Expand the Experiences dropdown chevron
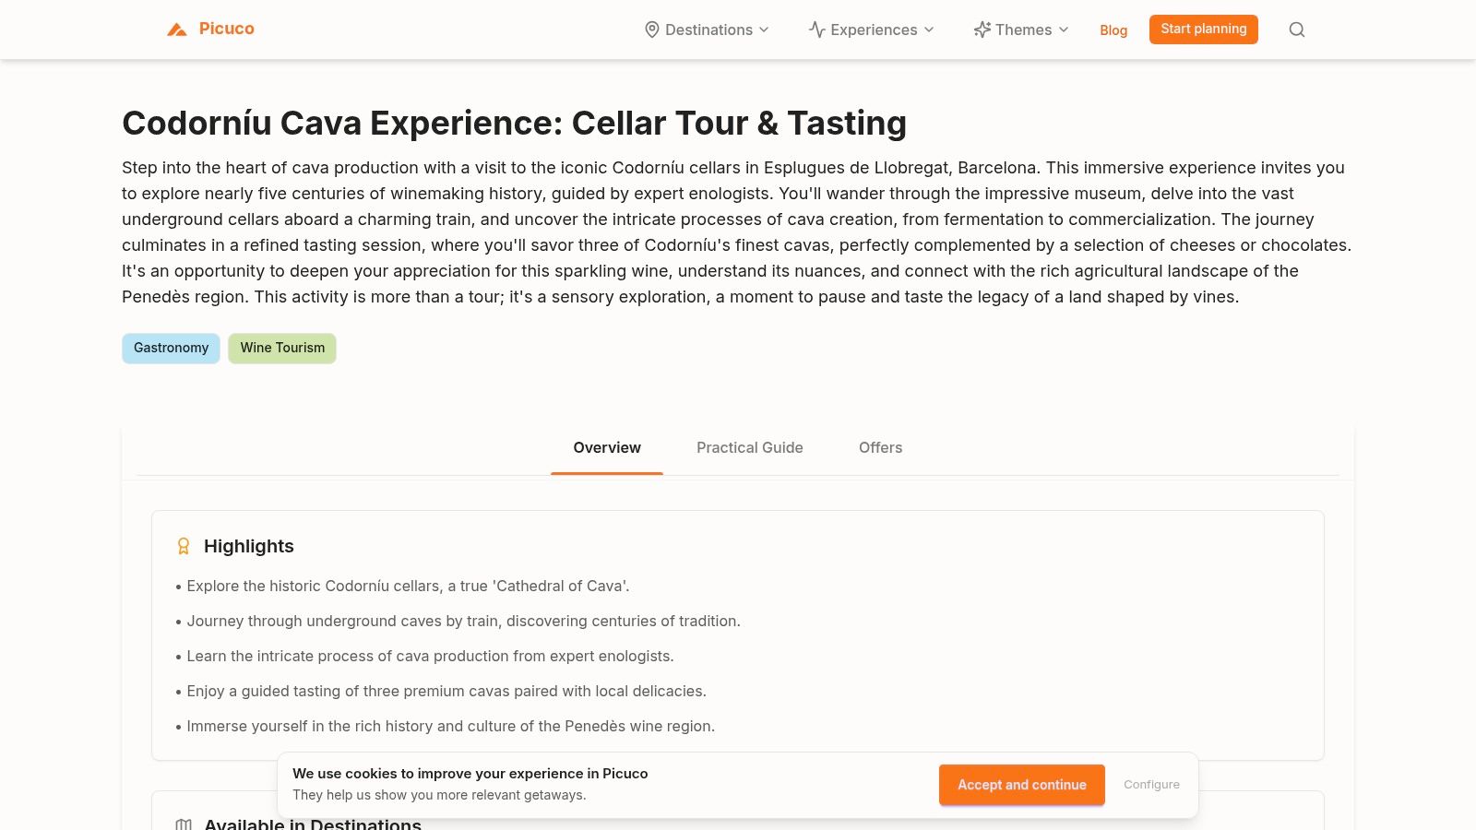The width and height of the screenshot is (1476, 830). tap(929, 30)
